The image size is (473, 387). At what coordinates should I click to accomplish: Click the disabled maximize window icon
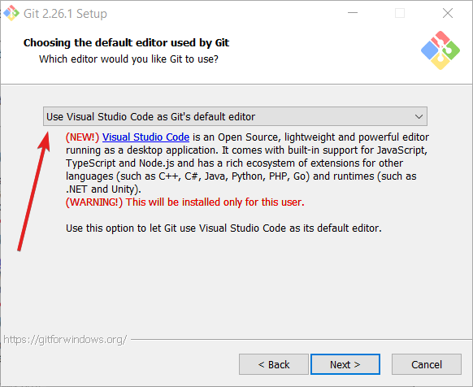400,13
